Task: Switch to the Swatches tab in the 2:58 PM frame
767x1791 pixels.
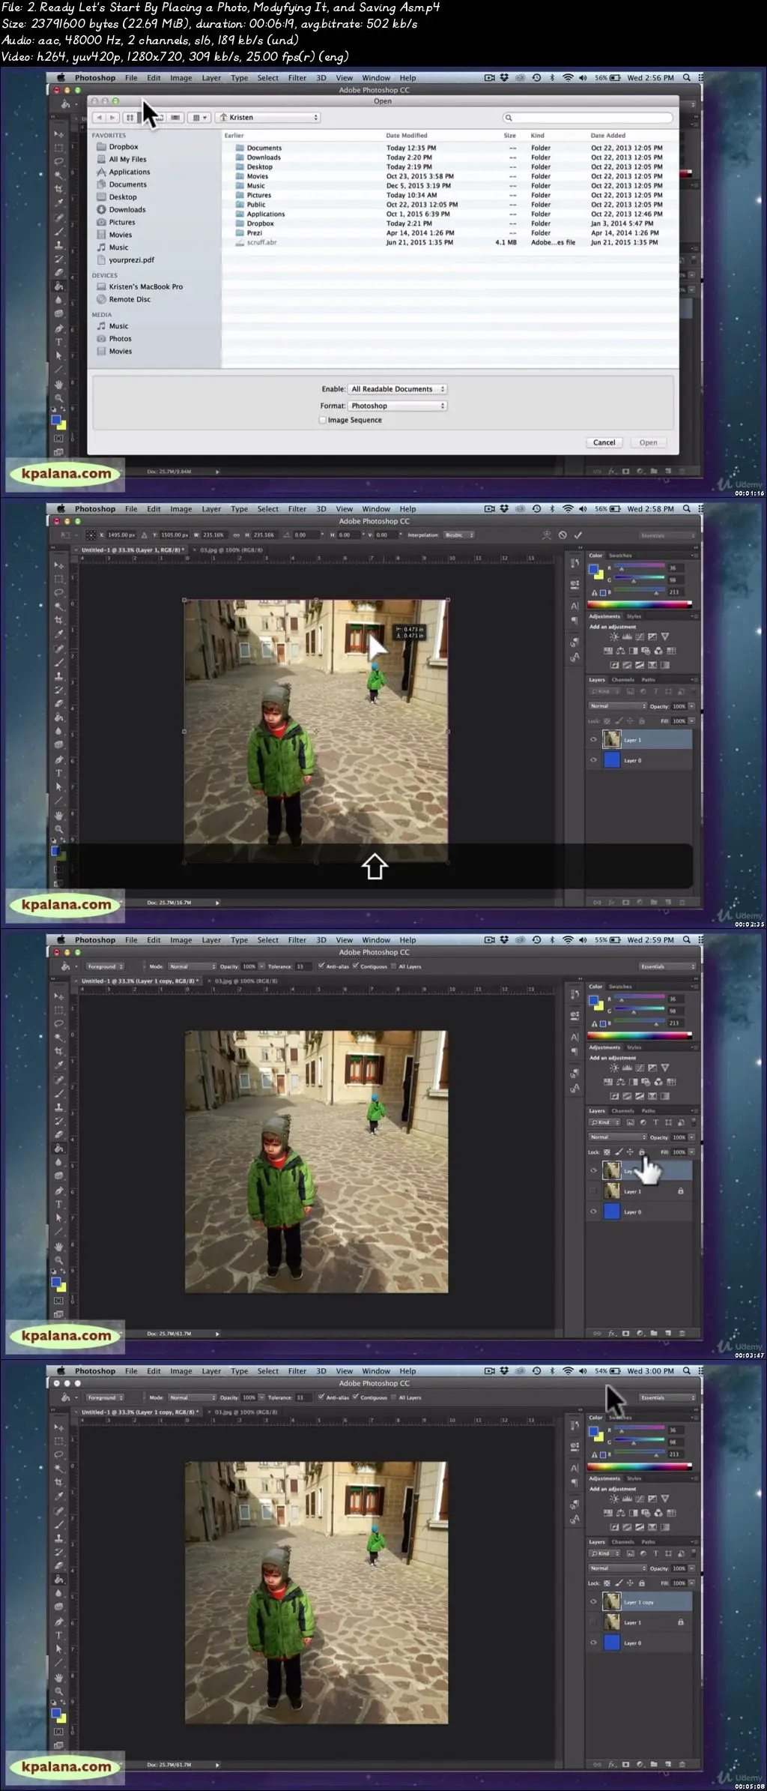Action: pos(620,556)
